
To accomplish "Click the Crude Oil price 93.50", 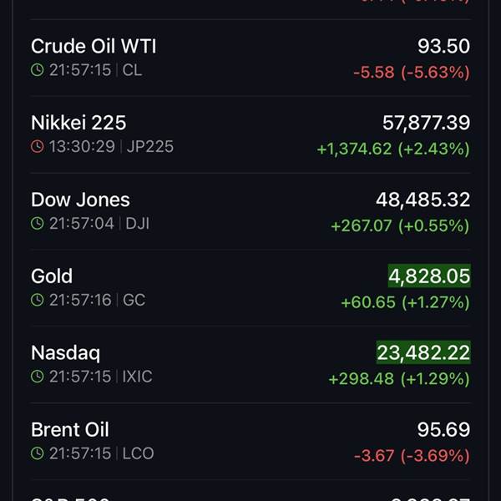I will click(443, 47).
